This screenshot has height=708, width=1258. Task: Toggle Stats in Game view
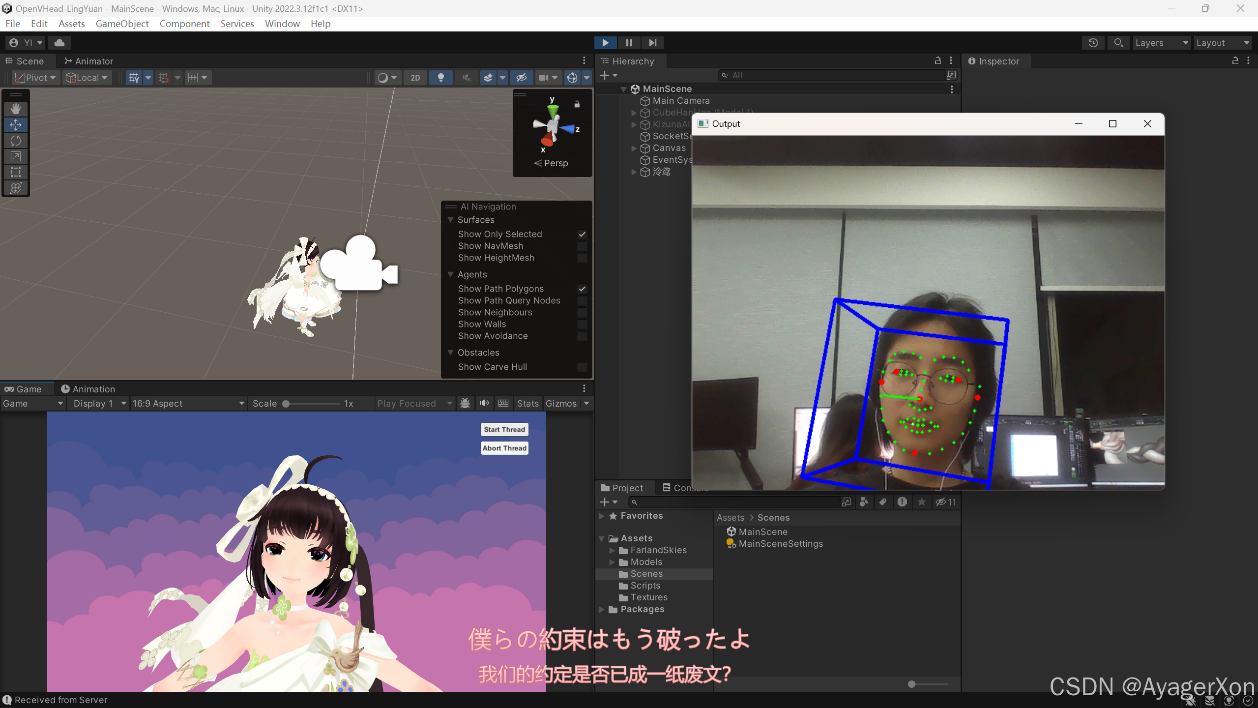pos(528,404)
